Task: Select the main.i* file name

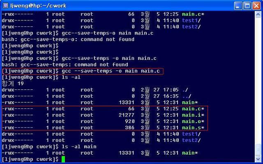Action: (193, 115)
